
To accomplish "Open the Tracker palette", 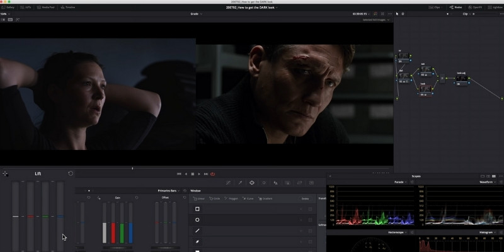I will (x=264, y=183).
